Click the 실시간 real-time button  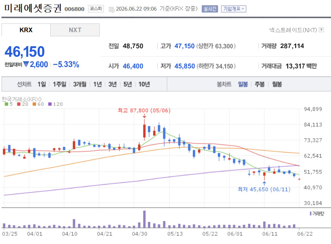click(x=210, y=9)
